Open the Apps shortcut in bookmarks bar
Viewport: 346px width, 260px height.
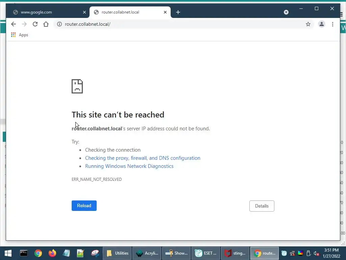[x=20, y=35]
